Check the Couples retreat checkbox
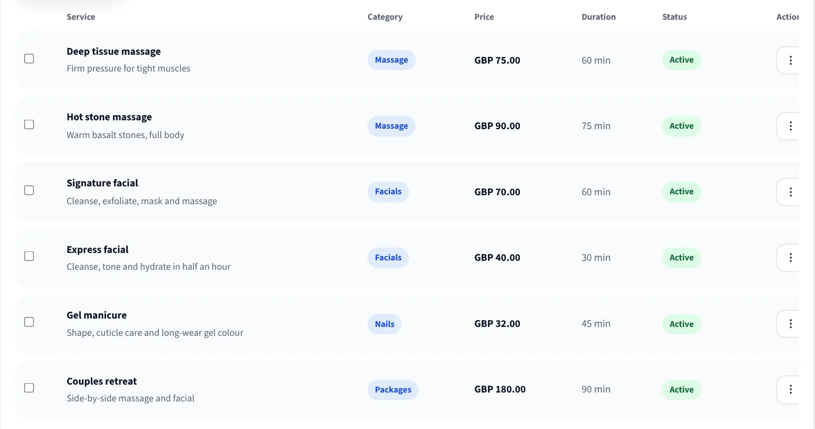Image resolution: width=815 pixels, height=429 pixels. click(x=29, y=388)
